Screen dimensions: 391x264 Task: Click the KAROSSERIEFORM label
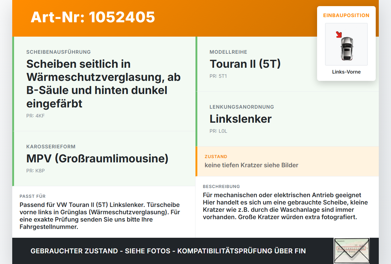(51, 146)
